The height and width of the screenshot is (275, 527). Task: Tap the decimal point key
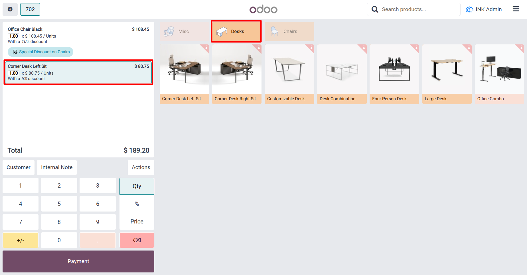point(98,240)
